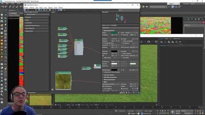The image size is (205, 115).
Task: Enable the Reflect on backside checkbox
Action: click(122, 41)
